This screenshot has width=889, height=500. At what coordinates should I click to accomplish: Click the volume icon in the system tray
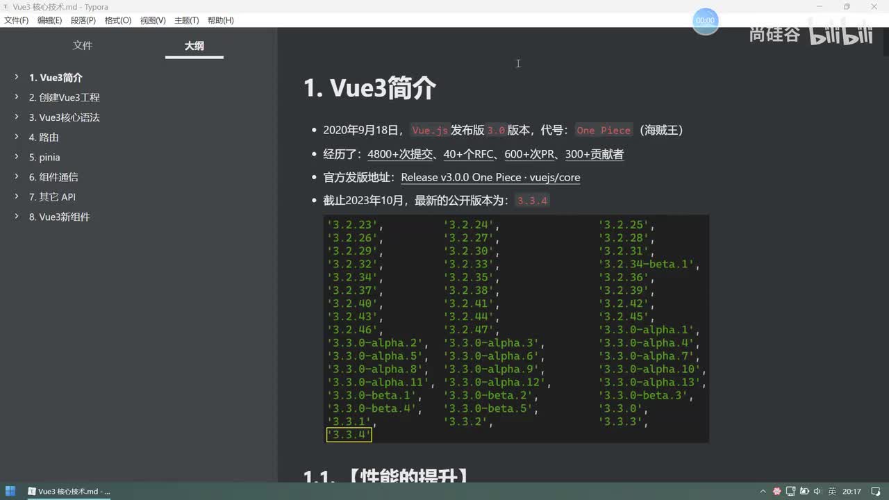coord(816,491)
